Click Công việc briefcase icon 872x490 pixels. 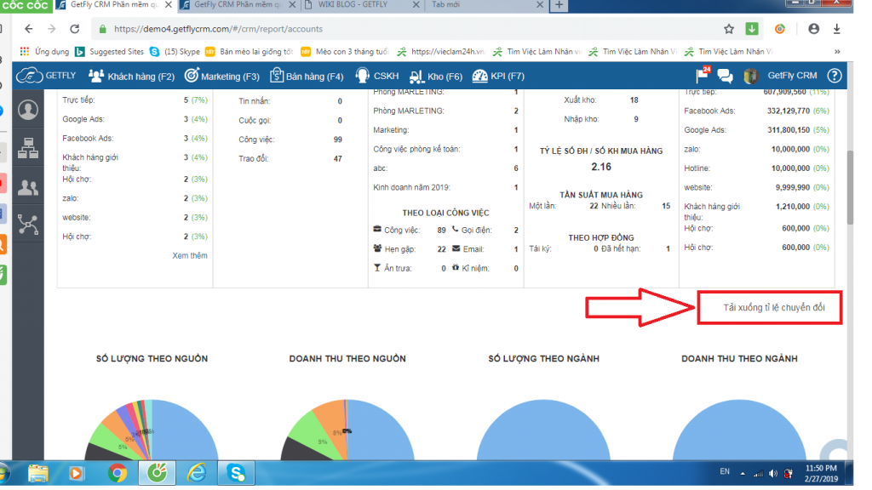coord(377,229)
